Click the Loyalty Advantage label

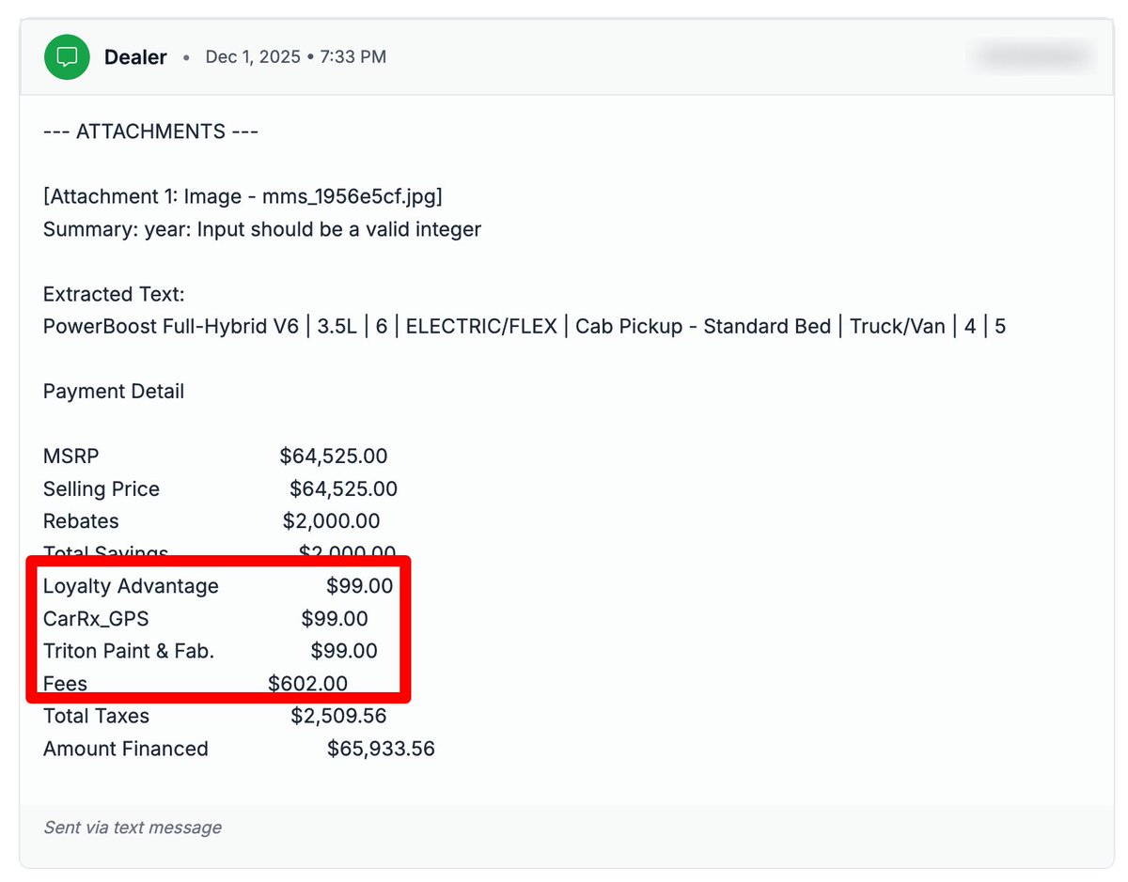tap(131, 586)
